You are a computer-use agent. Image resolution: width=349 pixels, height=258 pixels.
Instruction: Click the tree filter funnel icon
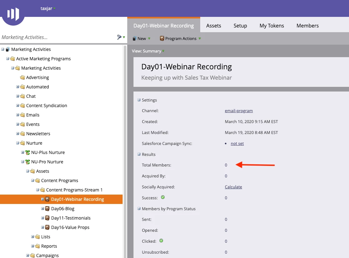(x=119, y=37)
